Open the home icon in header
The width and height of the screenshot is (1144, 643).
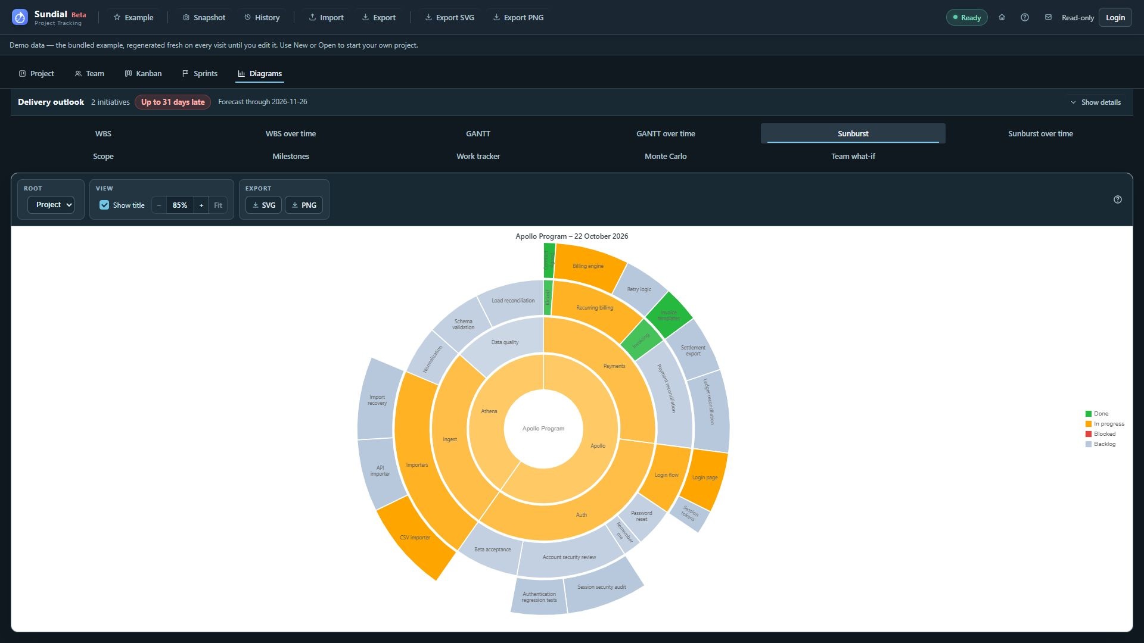[1002, 17]
